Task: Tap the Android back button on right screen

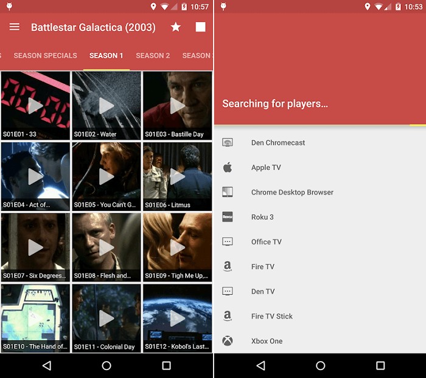Action: pyautogui.click(x=261, y=365)
